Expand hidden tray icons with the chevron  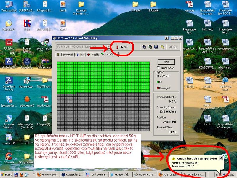[x=217, y=174]
